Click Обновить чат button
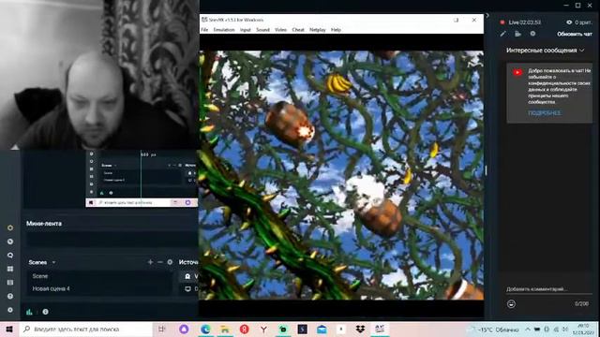The width and height of the screenshot is (600, 337). [575, 34]
